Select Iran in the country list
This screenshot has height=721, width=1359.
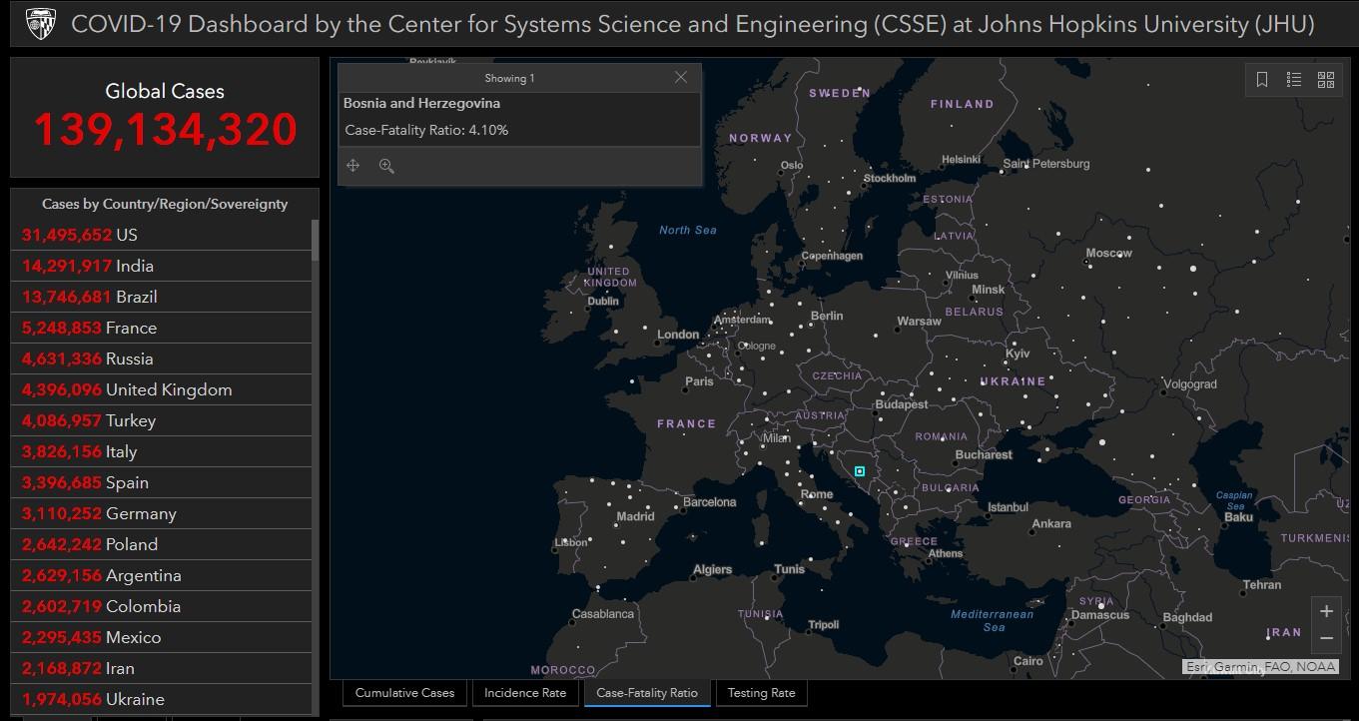161,668
